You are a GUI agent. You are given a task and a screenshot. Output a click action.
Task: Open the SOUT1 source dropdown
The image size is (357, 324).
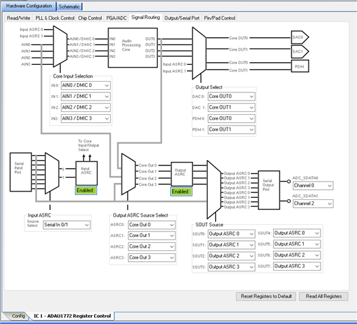(x=231, y=245)
